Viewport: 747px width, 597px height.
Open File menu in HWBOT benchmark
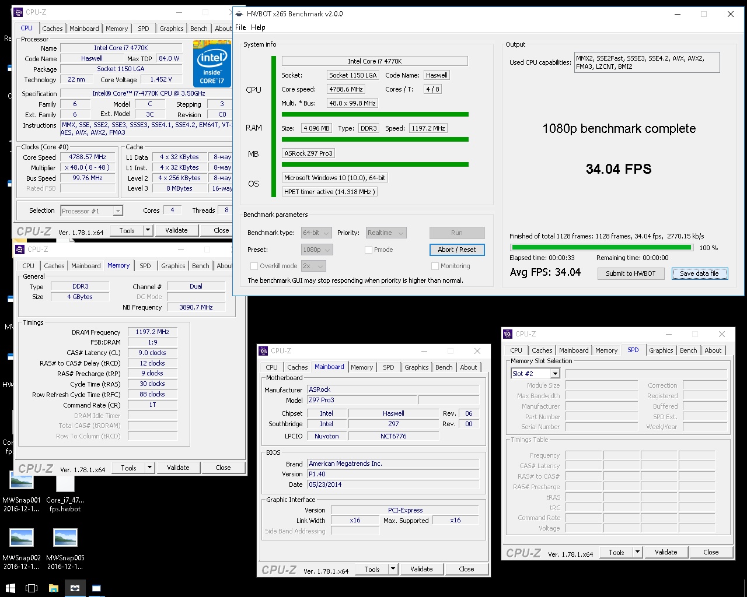240,27
